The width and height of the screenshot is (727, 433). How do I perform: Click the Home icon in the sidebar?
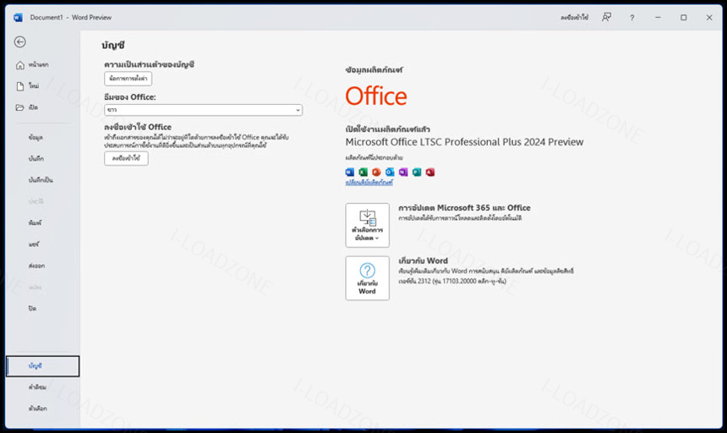pyautogui.click(x=20, y=65)
